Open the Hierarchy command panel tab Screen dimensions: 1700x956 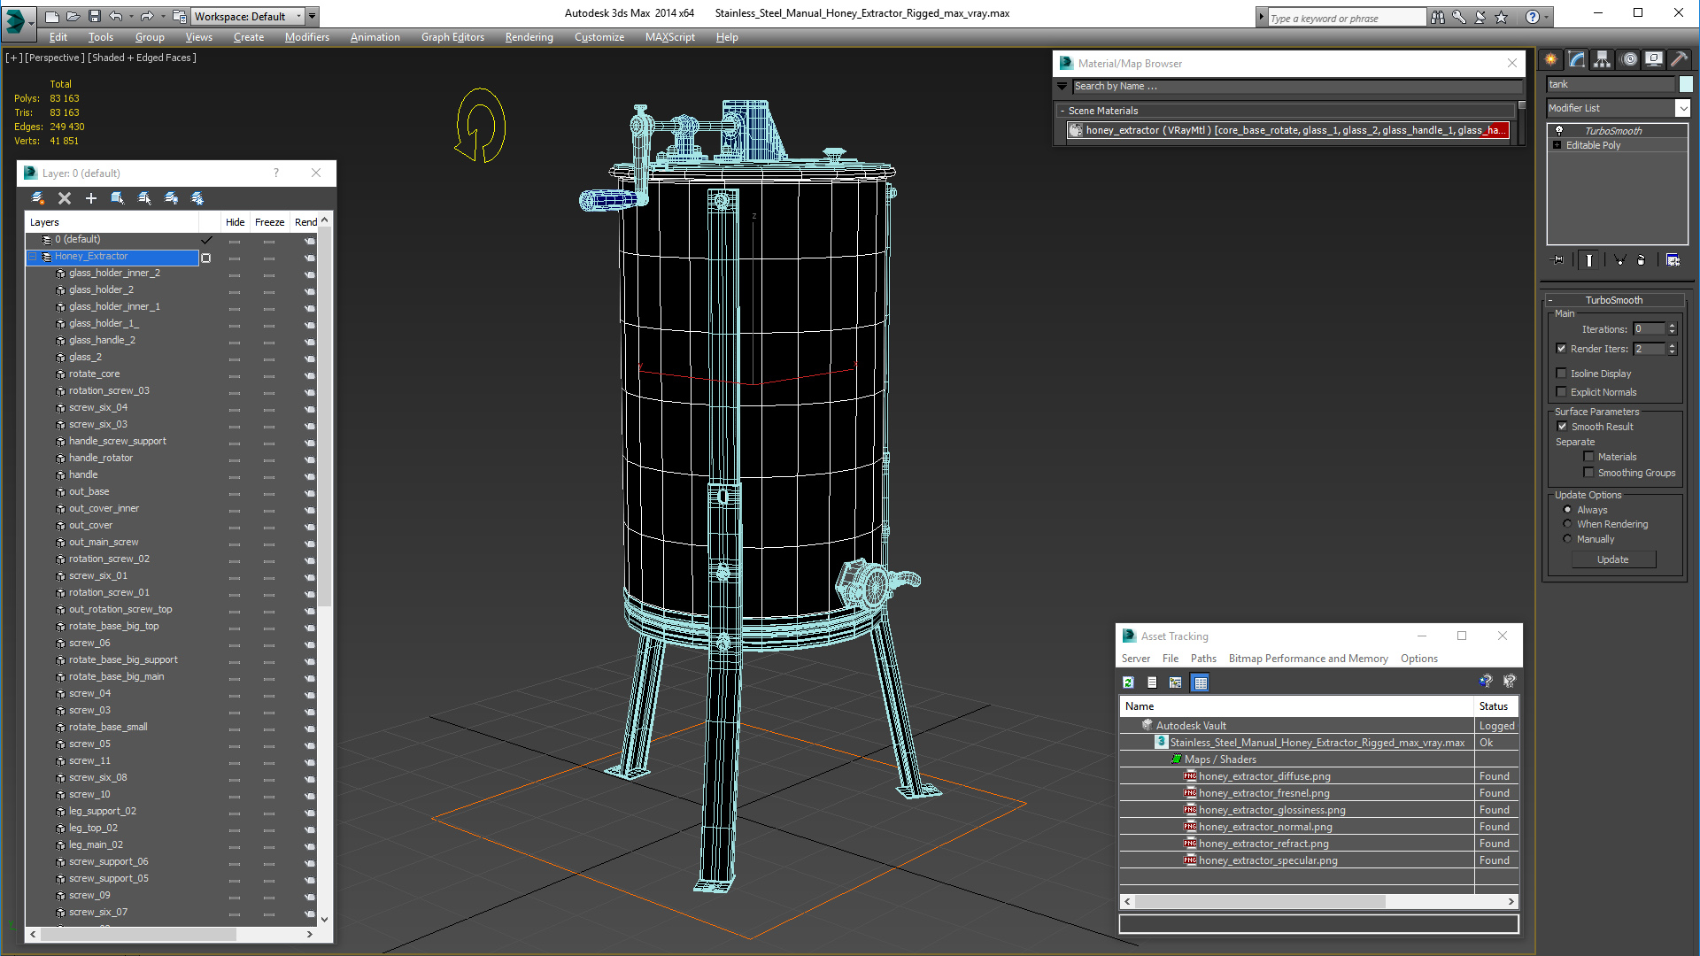point(1602,59)
